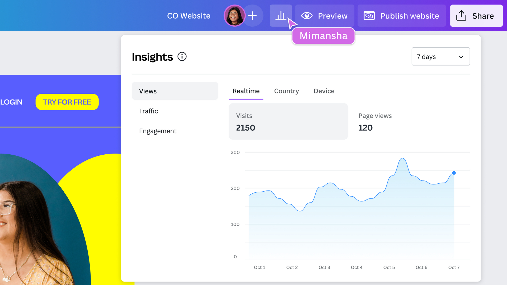Open the Insights bar chart icon
This screenshot has height=285, width=507.
(x=280, y=16)
